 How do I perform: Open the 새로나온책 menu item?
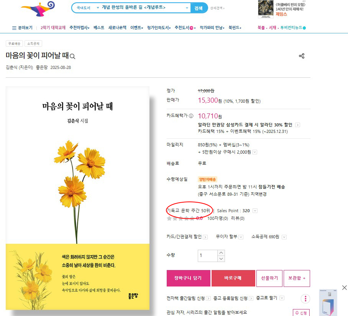click(117, 28)
